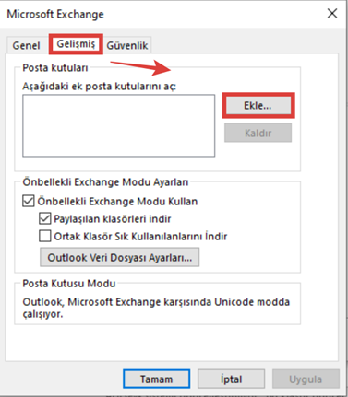The height and width of the screenshot is (397, 348).
Task: Click the Posta kutuları group label
Action: [x=55, y=67]
